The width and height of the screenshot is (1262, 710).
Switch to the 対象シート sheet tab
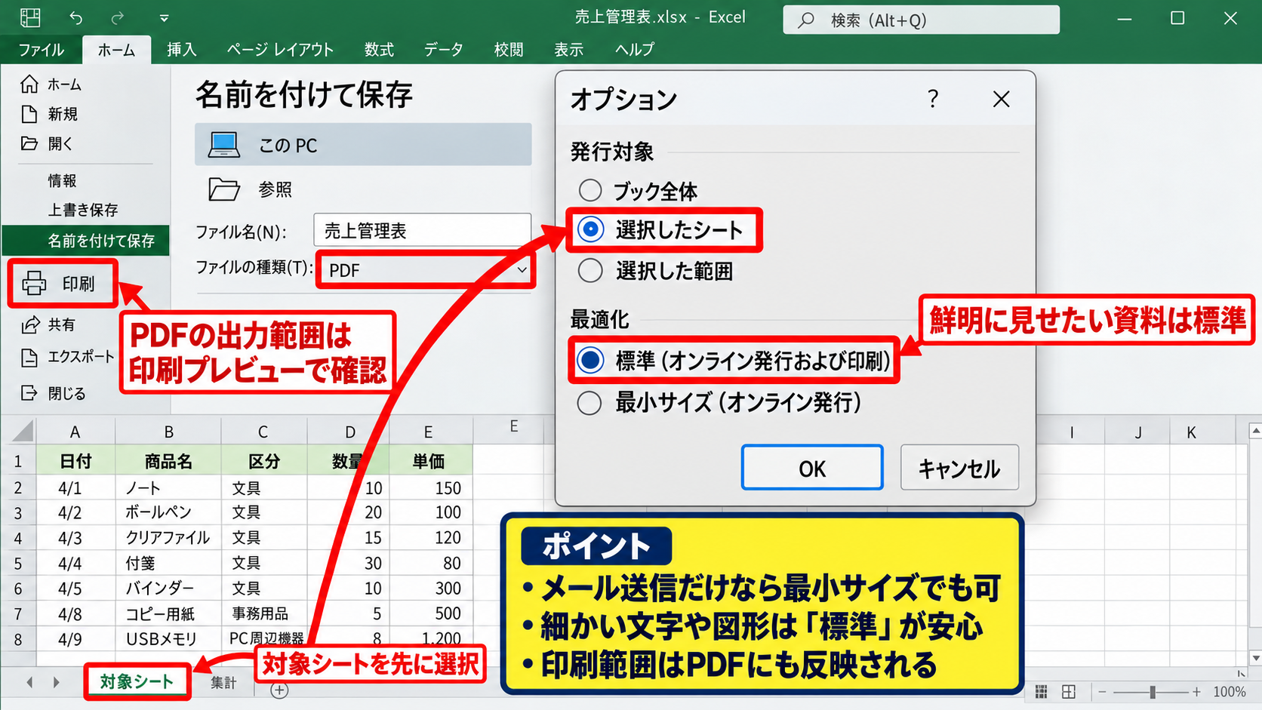coord(137,681)
